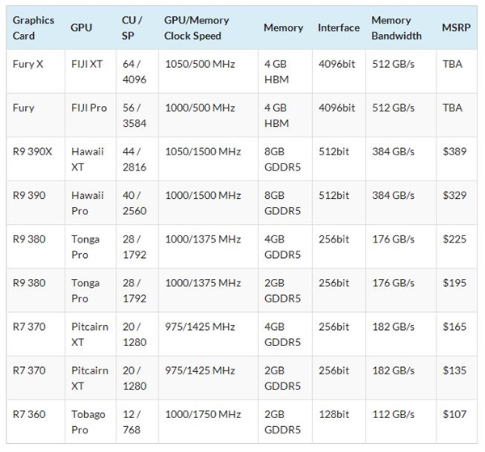Click the "Graphics Card" column header
The width and height of the screenshot is (485, 452).
click(33, 27)
